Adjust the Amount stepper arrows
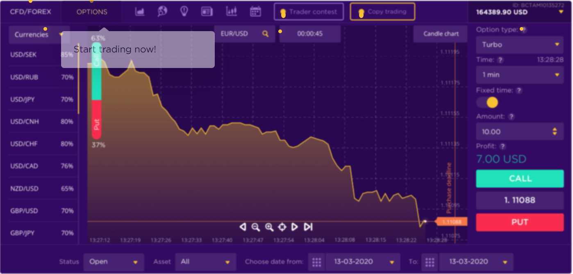 click(x=555, y=132)
